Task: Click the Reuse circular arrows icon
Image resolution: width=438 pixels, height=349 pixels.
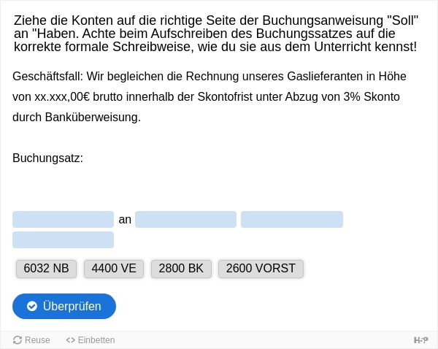Action: 18,340
